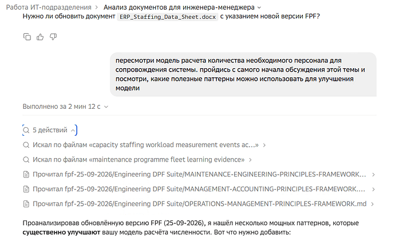Click the thumbs down feedback icon
Viewport: 395px width, 240px height.
53,37
